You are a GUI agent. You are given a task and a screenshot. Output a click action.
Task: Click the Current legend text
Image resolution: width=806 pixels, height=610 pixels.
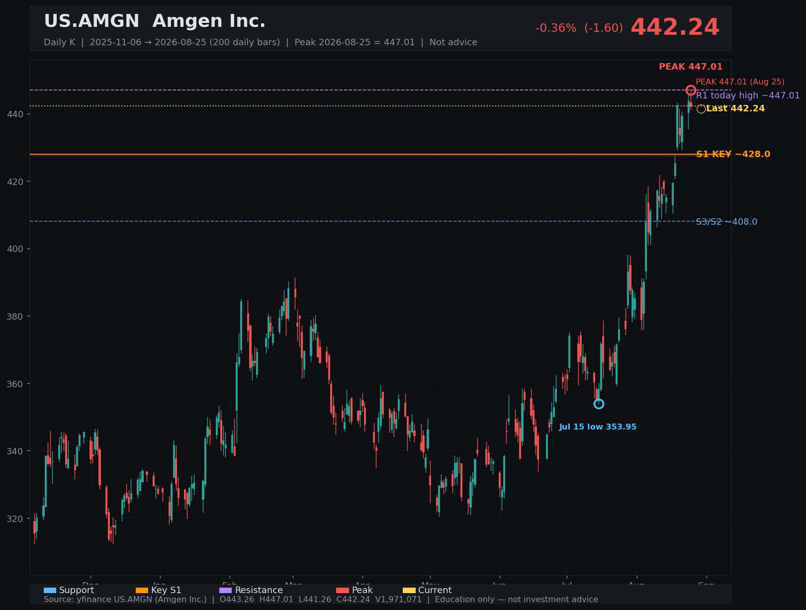435,590
